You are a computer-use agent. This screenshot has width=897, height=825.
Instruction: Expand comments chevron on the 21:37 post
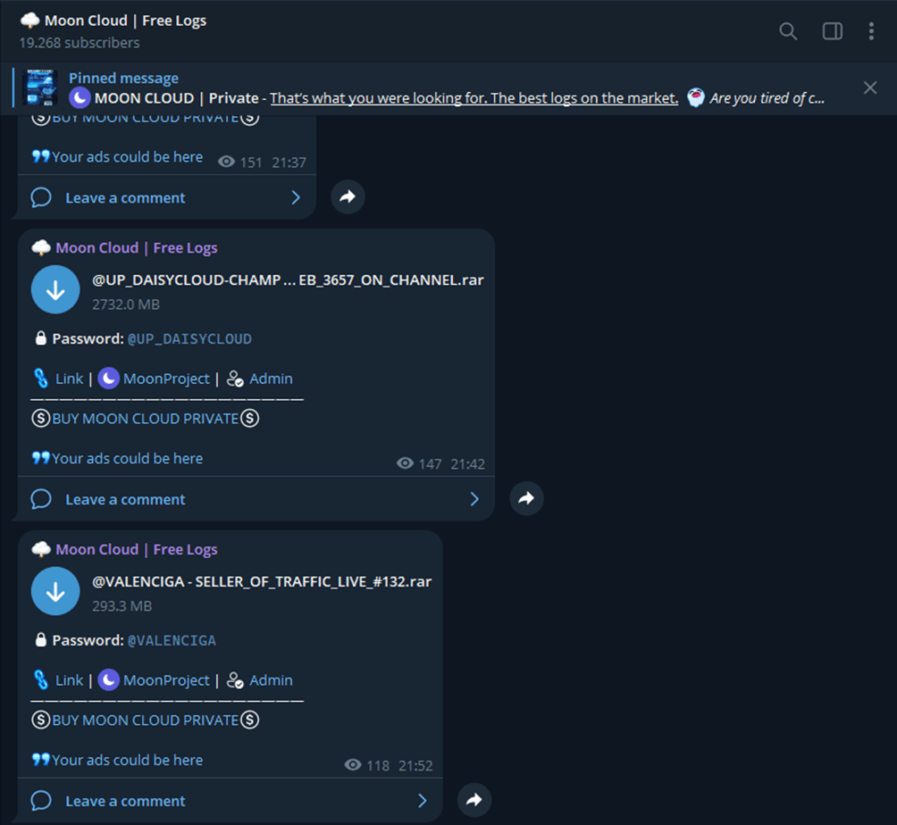(296, 198)
